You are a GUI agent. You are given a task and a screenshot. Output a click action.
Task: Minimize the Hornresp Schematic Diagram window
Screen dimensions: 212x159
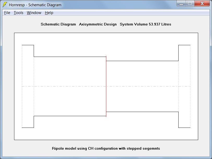pyautogui.click(x=181, y=3)
